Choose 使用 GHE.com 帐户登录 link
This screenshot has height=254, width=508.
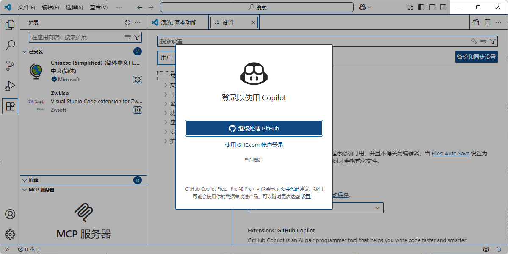(x=254, y=145)
